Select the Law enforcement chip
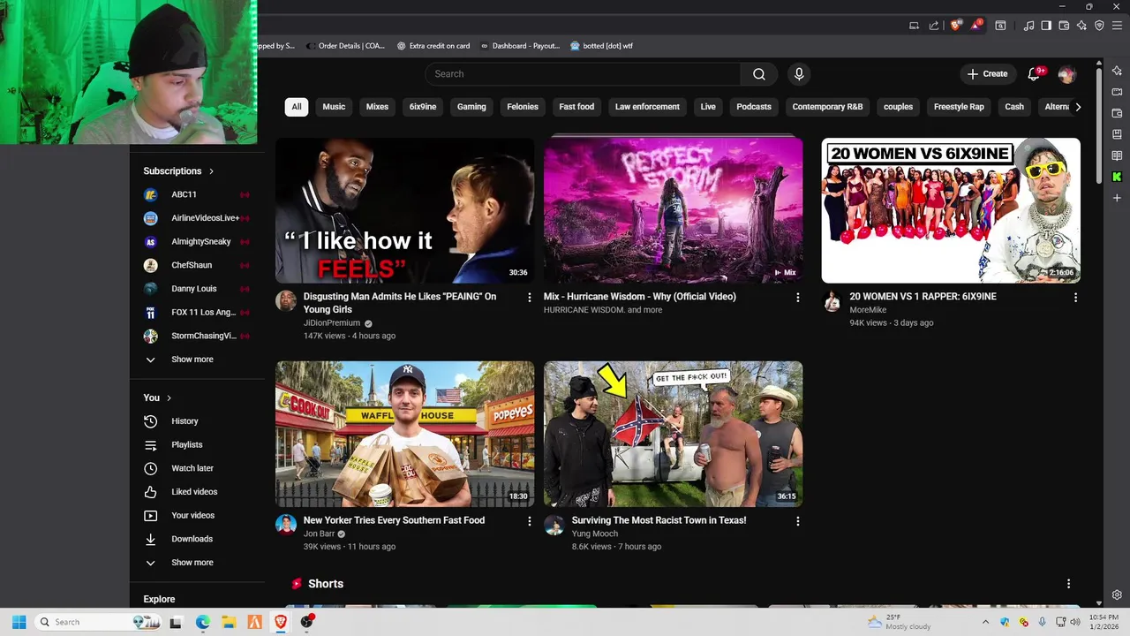The height and width of the screenshot is (636, 1130). (647, 107)
